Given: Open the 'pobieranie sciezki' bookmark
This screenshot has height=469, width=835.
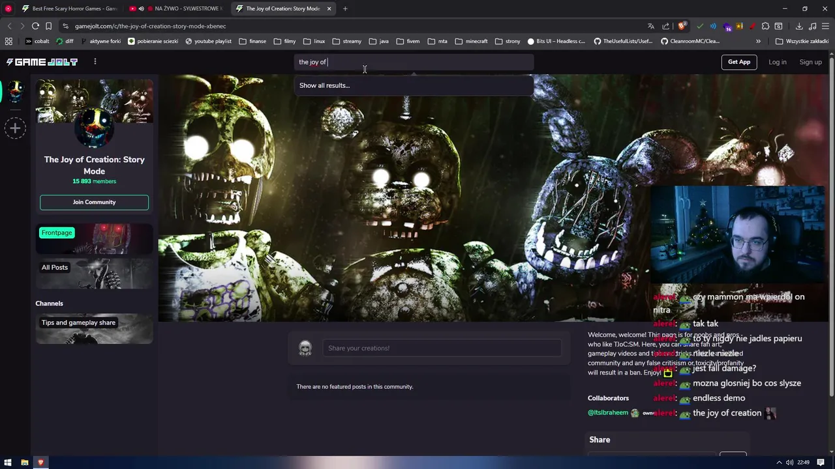Looking at the screenshot, I should pyautogui.click(x=153, y=41).
